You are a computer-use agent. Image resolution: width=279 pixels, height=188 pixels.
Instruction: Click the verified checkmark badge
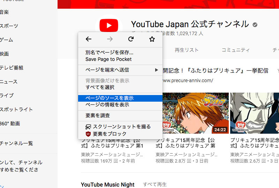click(255, 25)
